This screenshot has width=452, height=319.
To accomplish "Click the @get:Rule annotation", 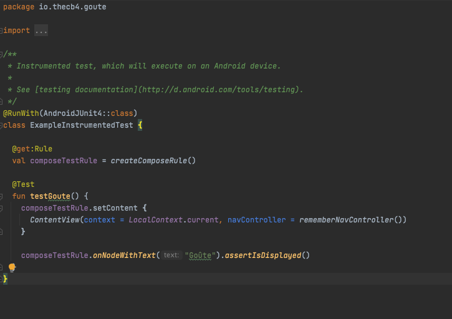I will click(x=32, y=149).
